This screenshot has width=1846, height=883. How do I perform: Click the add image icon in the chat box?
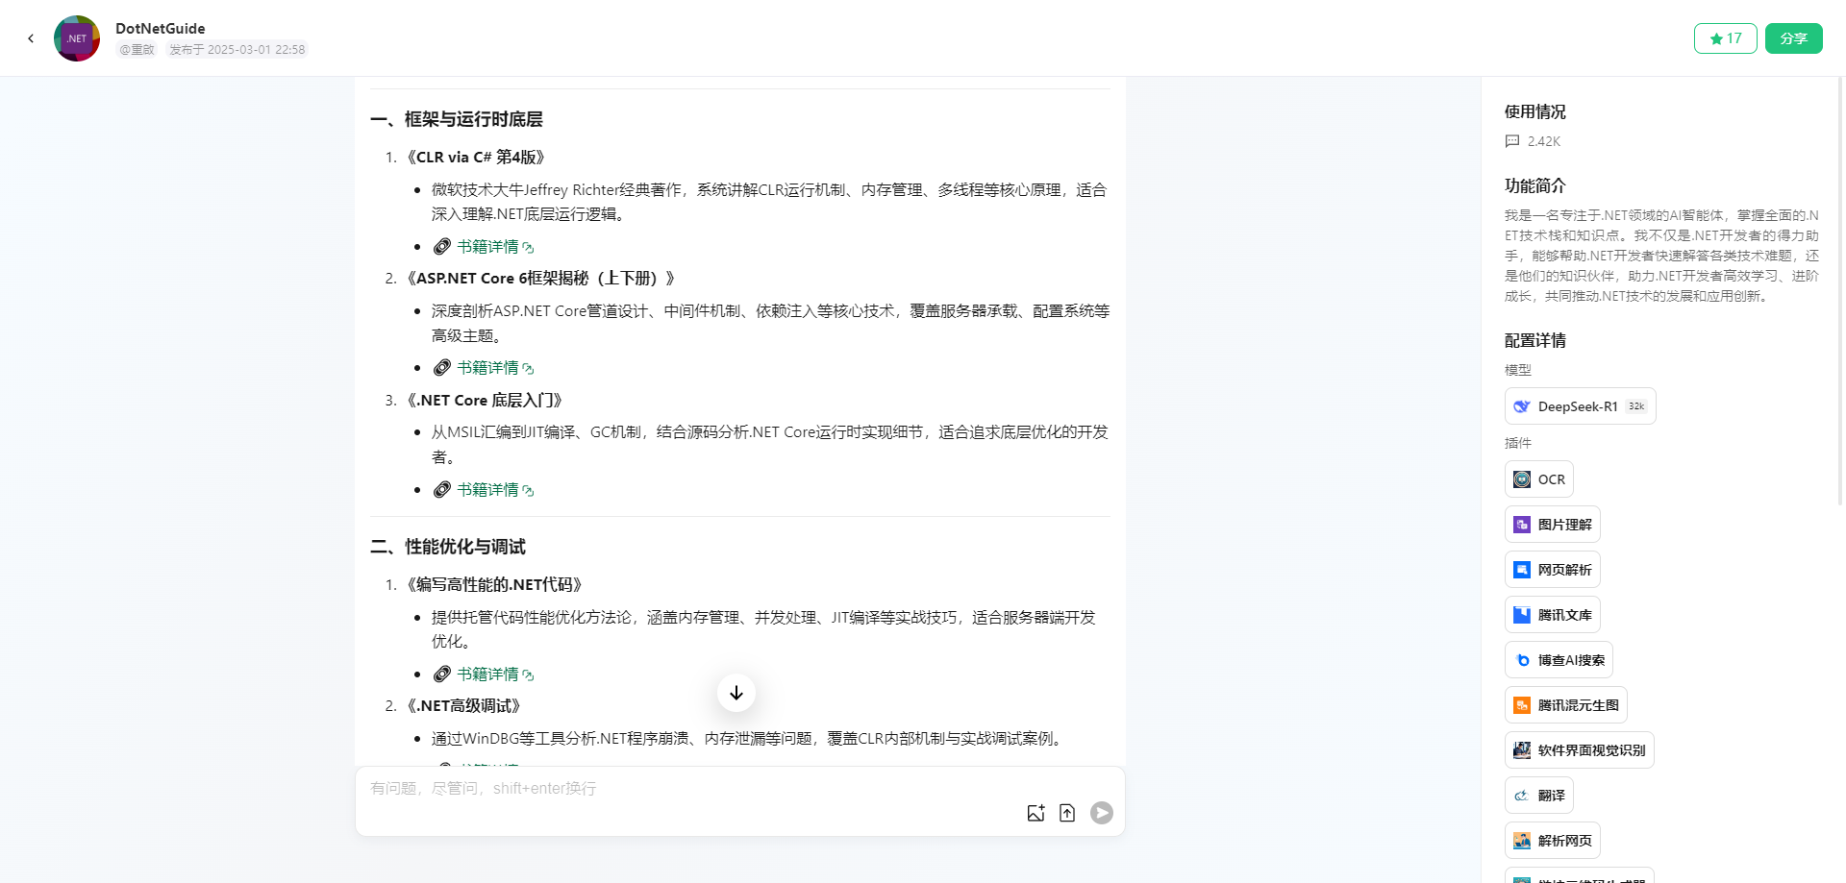pyautogui.click(x=1035, y=813)
